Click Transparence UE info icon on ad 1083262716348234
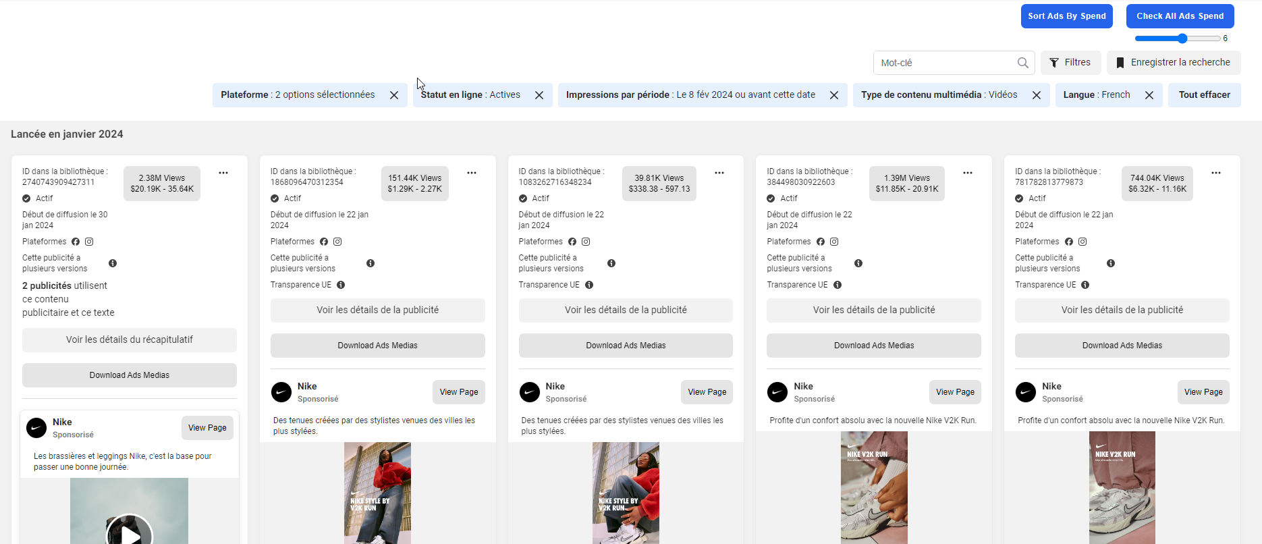1262x544 pixels. [589, 285]
